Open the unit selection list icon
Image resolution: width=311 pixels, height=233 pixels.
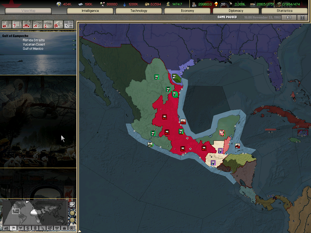click(x=69, y=24)
